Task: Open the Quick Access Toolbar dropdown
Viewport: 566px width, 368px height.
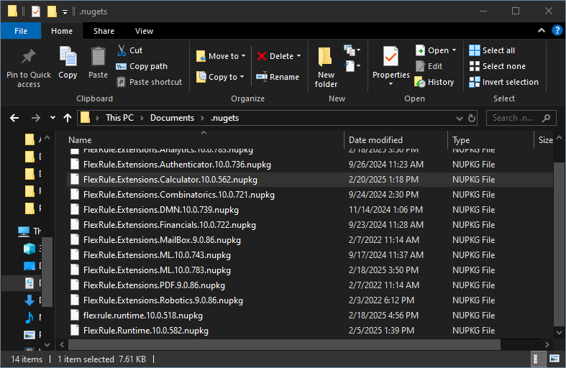Action: click(x=65, y=12)
